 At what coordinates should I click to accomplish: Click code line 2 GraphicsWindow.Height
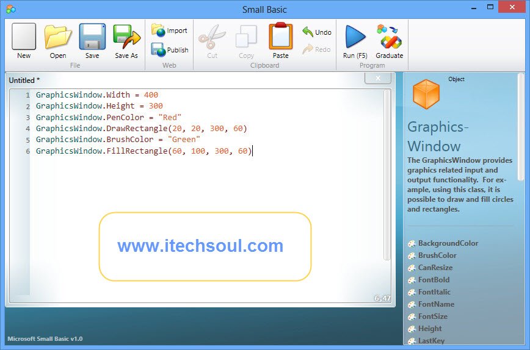pos(100,106)
